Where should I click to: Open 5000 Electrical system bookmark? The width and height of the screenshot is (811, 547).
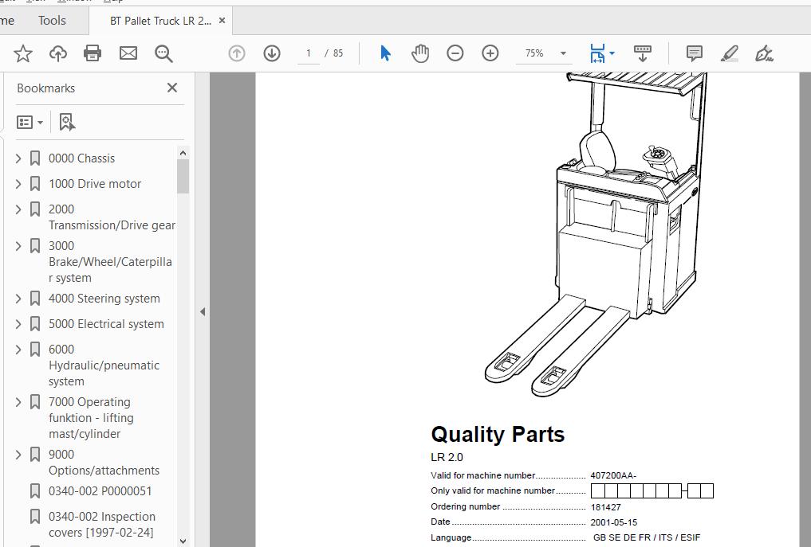106,324
